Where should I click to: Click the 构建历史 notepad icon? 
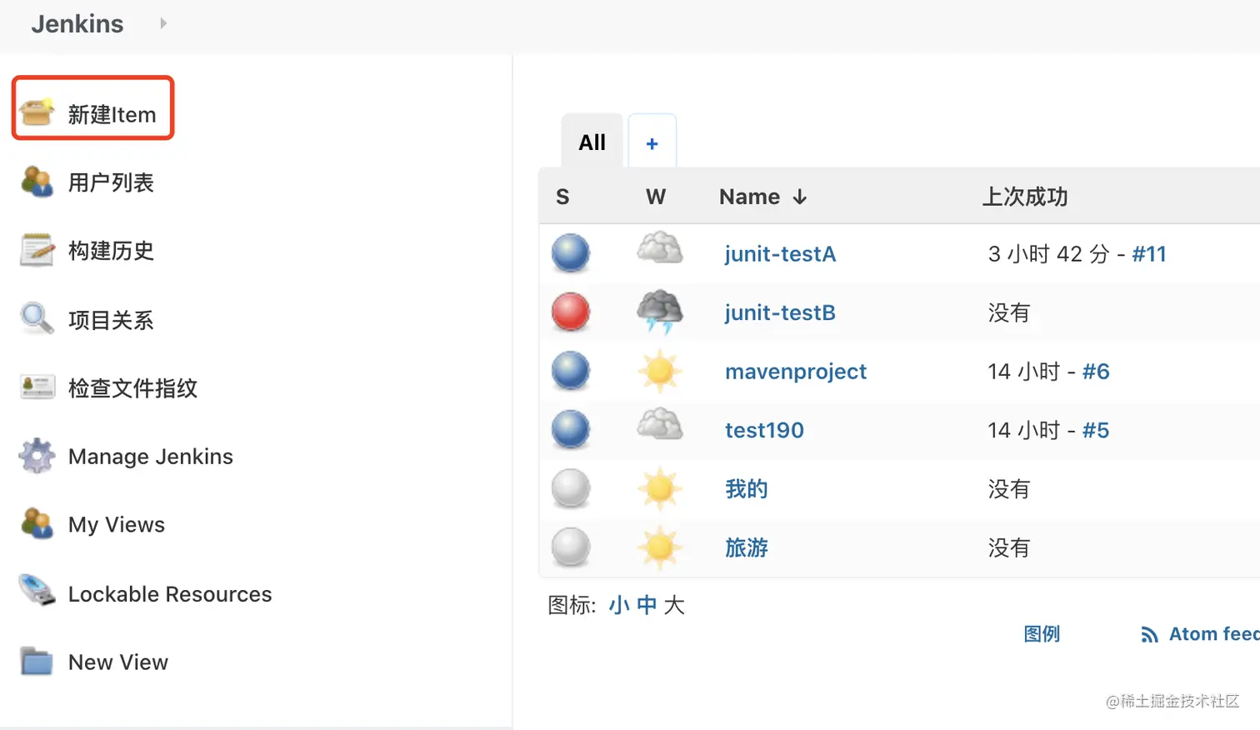tap(37, 250)
